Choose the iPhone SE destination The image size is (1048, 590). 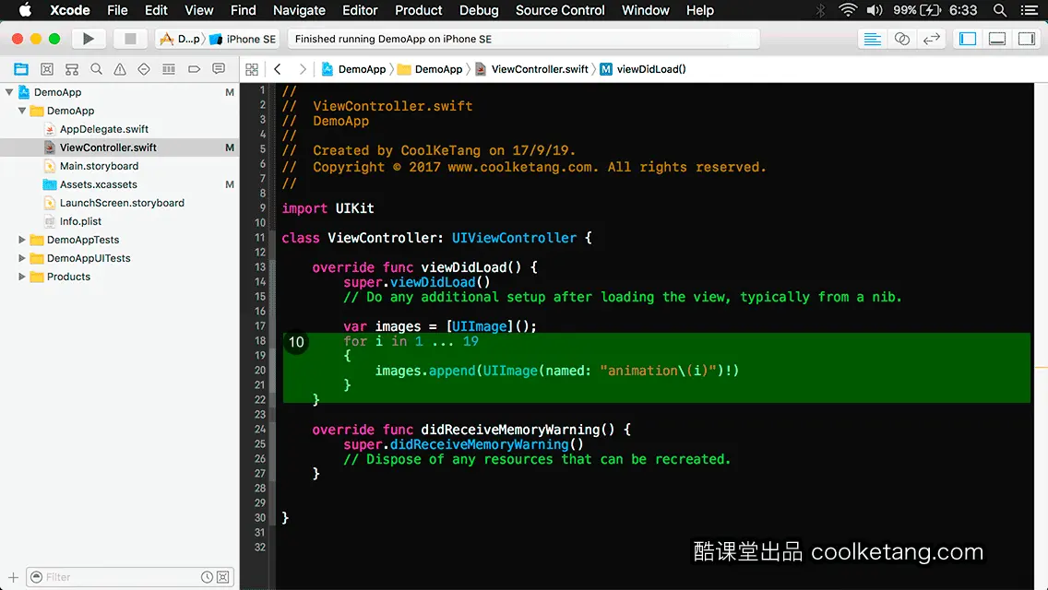243,39
